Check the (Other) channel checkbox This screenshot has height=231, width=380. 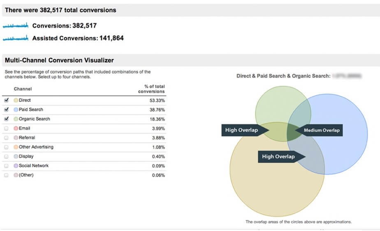click(6, 175)
